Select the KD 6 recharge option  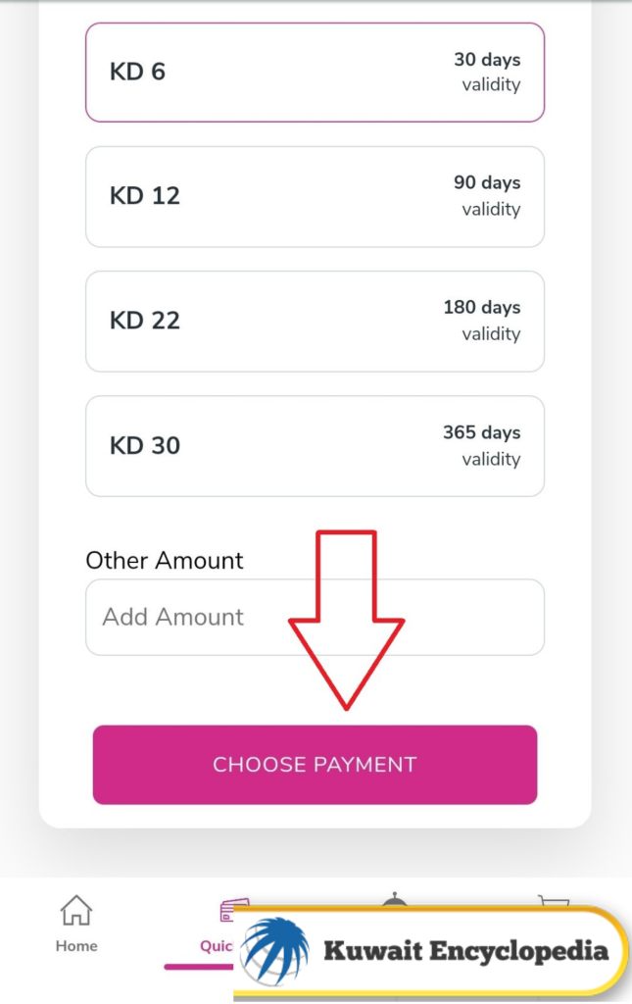(x=315, y=72)
